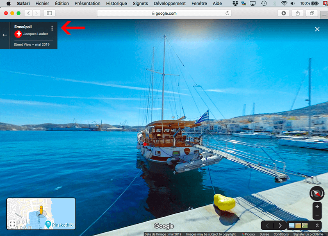Open the Wi-Fi menu bar icon
The width and height of the screenshot is (328, 236).
tap(284, 3)
